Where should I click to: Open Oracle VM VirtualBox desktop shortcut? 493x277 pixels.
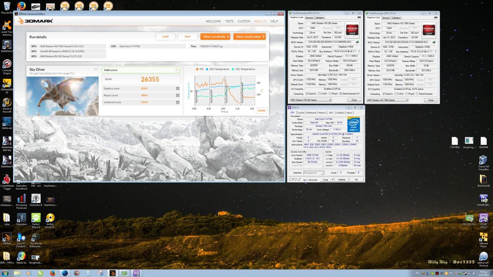click(x=483, y=163)
